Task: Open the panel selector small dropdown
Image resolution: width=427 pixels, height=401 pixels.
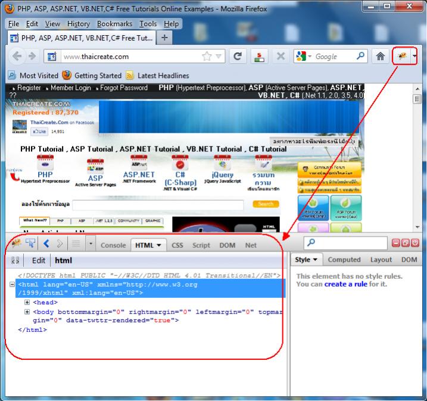Action: tap(91, 243)
